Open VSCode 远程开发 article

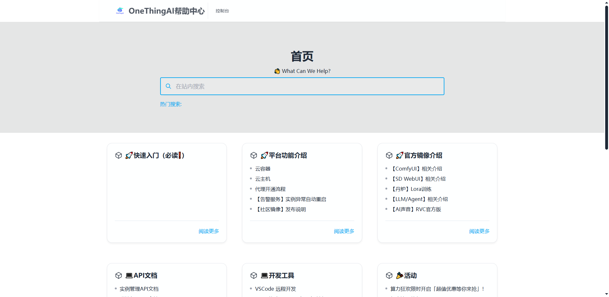tap(275, 289)
